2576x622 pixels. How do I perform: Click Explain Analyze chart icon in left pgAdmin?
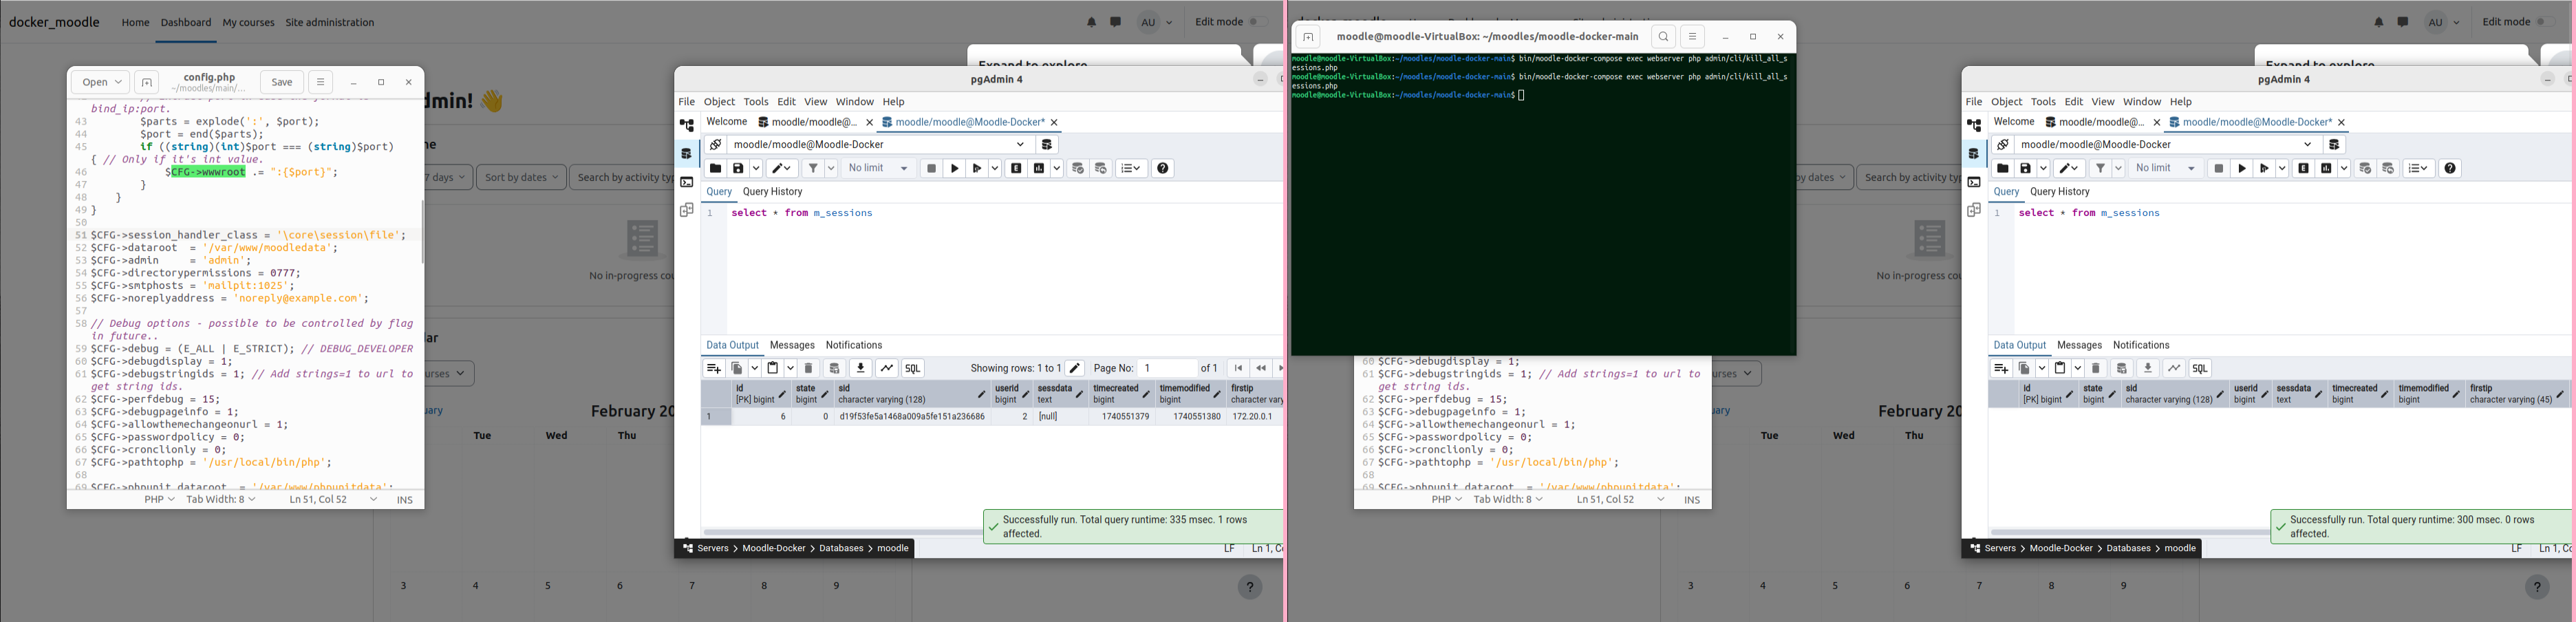pos(1039,169)
